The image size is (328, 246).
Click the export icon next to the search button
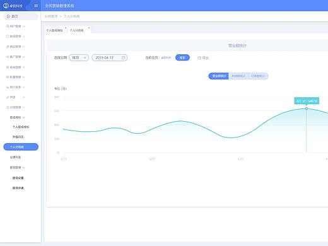tap(199, 57)
